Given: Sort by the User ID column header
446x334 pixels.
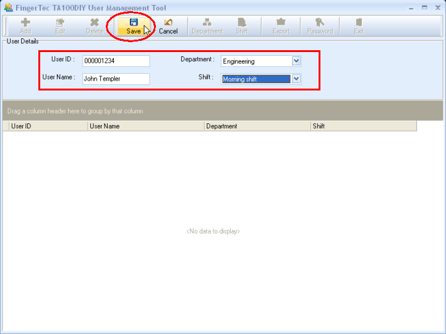Looking at the screenshot, I should (48, 126).
